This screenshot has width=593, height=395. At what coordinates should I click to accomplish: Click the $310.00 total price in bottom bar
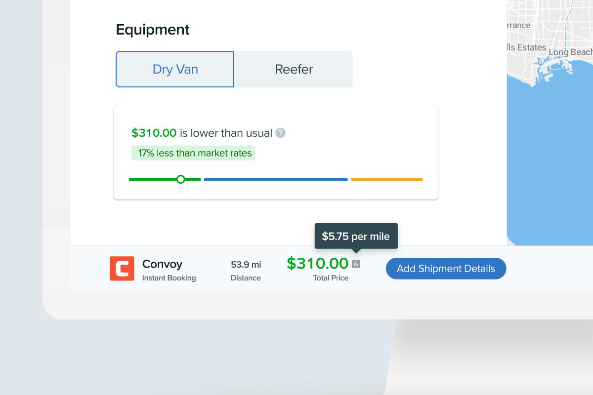(317, 264)
